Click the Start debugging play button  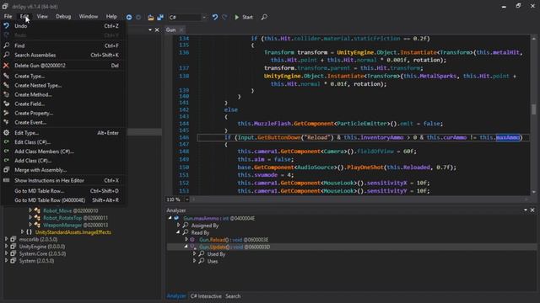tap(244, 17)
